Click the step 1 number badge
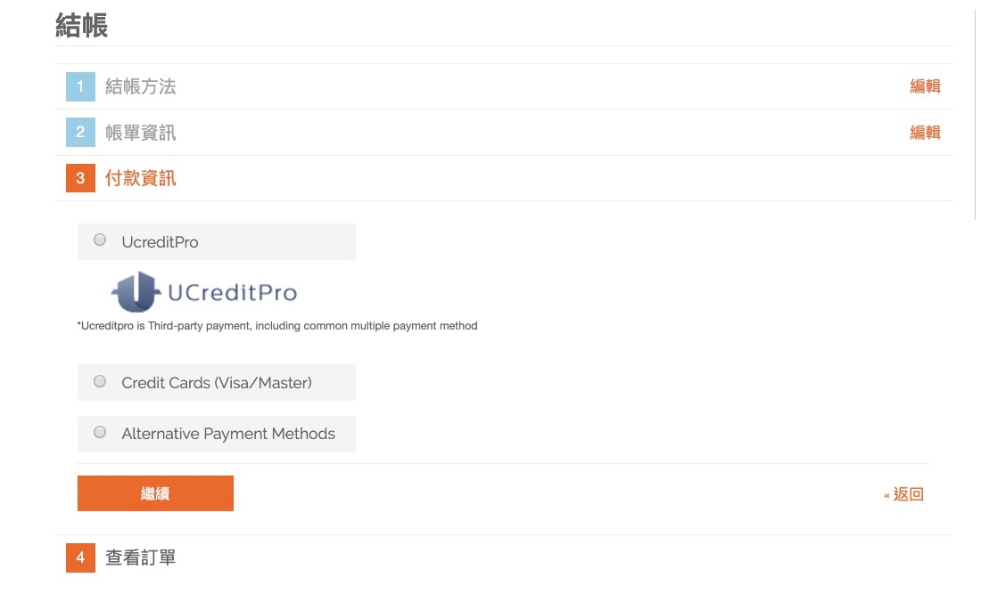This screenshot has height=602, width=981. 80,87
